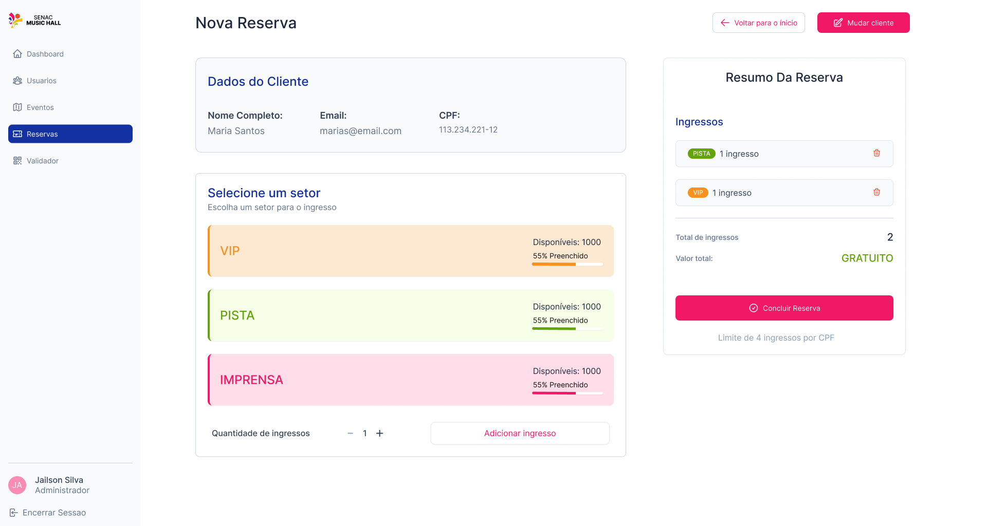
Task: Click Voltar para o início button
Action: [758, 23]
